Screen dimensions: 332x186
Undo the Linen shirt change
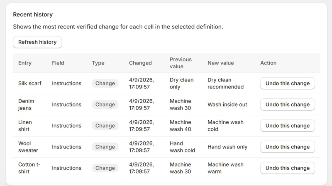click(x=288, y=126)
